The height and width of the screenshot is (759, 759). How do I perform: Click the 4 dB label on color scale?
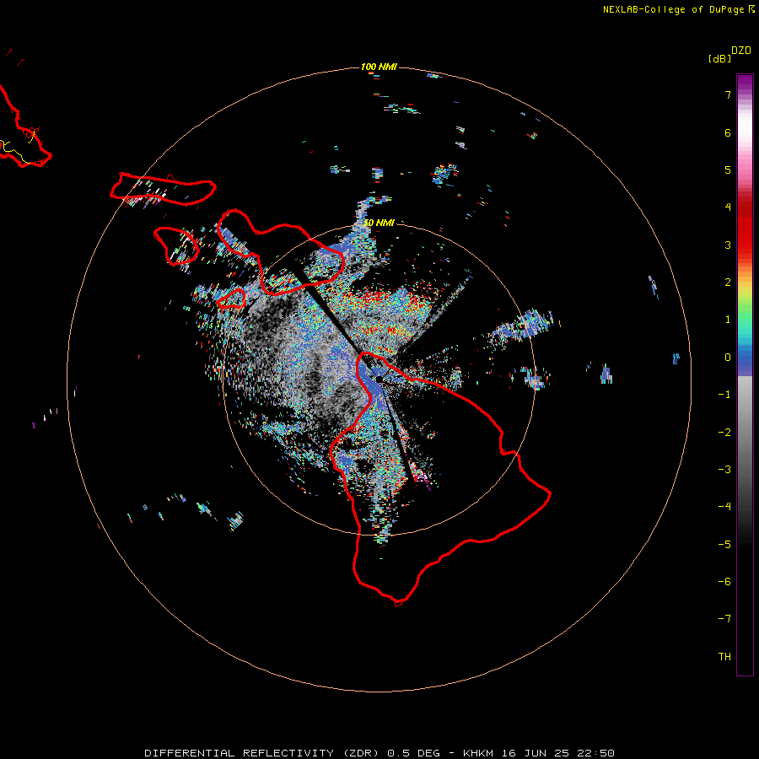pyautogui.click(x=728, y=207)
